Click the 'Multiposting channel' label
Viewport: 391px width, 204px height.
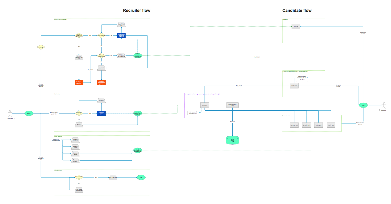(x=363, y=33)
